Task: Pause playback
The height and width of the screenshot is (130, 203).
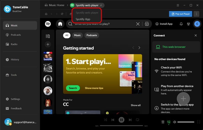Action: pyautogui.click(x=122, y=120)
